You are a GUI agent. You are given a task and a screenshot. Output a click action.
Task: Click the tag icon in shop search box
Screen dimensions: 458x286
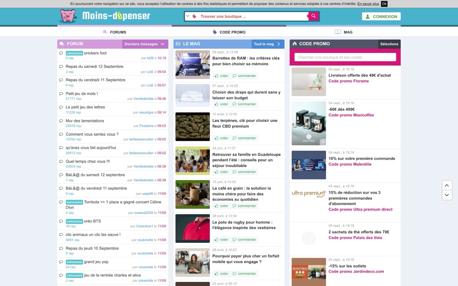click(194, 16)
